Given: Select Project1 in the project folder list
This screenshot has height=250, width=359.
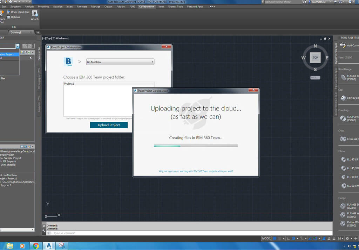Looking at the screenshot, I should (x=109, y=84).
